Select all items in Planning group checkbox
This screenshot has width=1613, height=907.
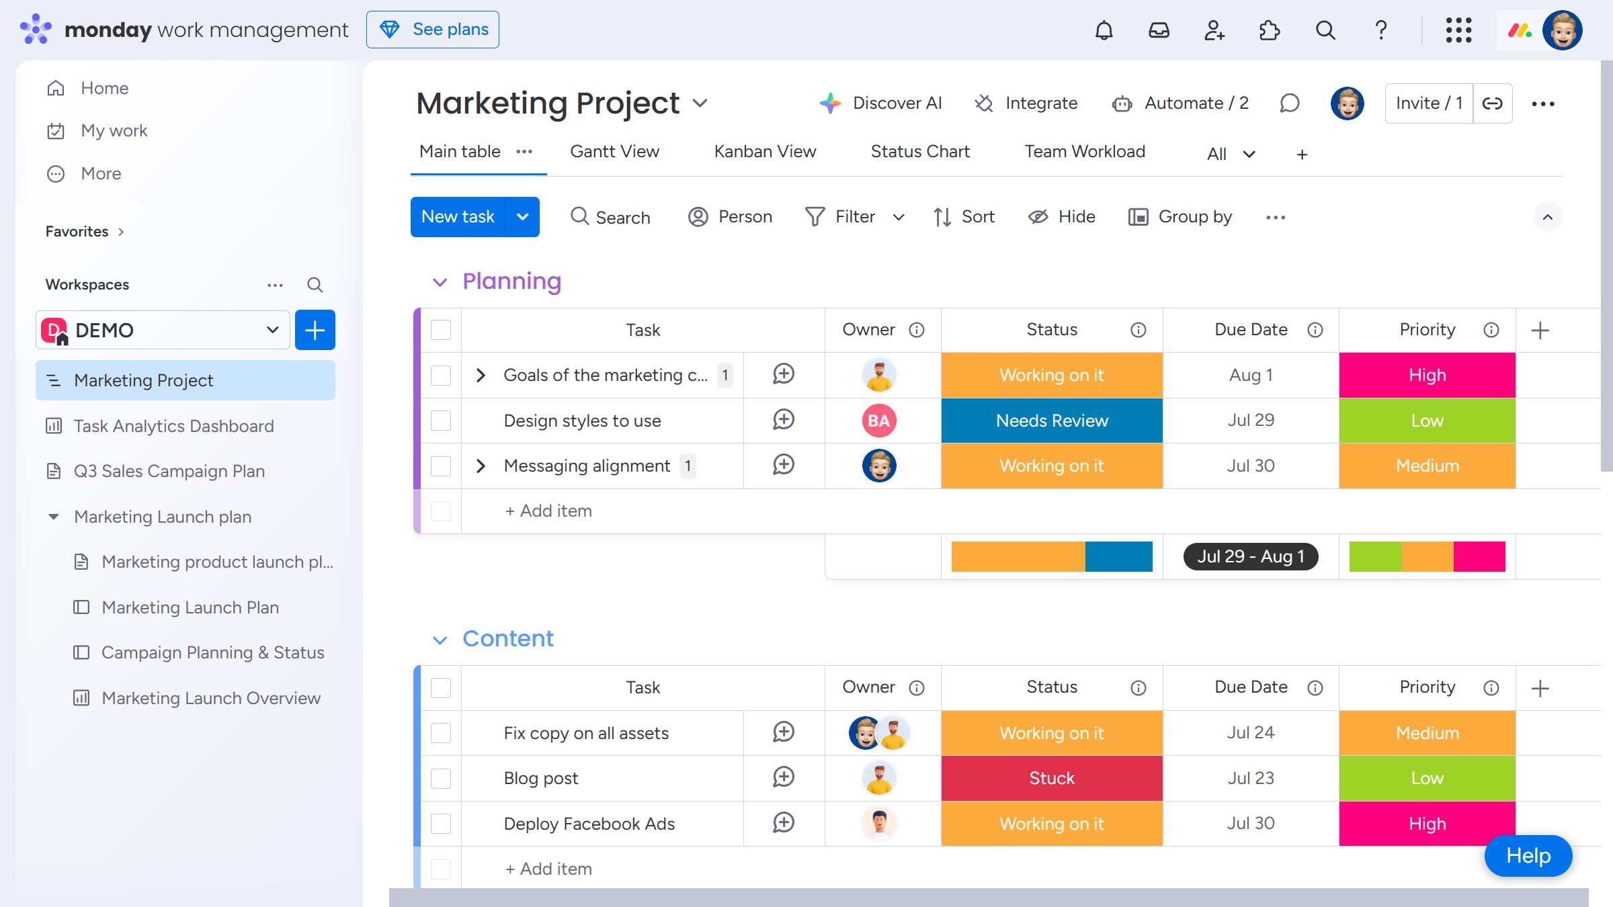click(x=441, y=330)
